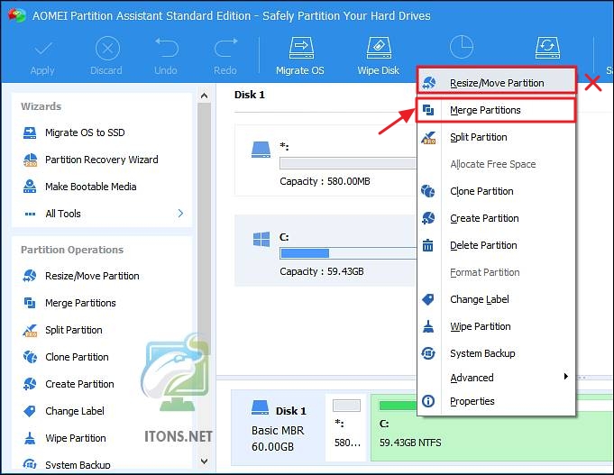This screenshot has height=475, width=614.
Task: Select Clone Partition in the left sidebar
Action: [78, 357]
